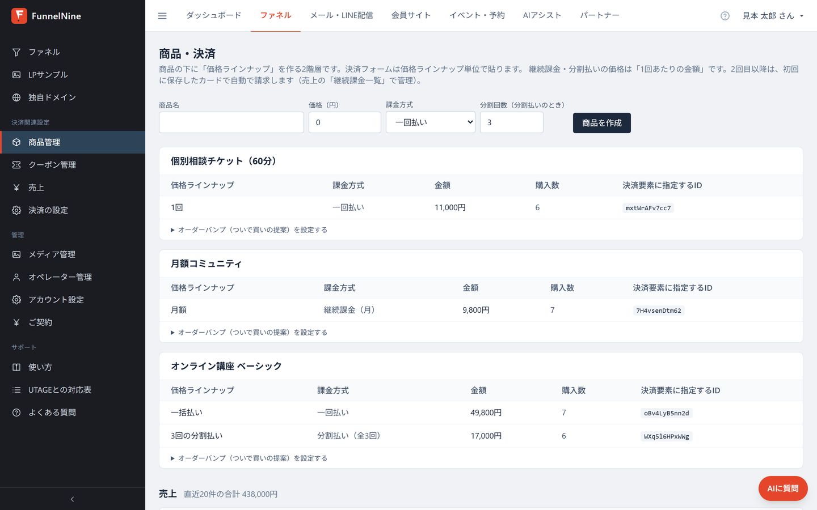Collapse the sidebar with the bottom chevron
The image size is (817, 510).
tap(72, 499)
